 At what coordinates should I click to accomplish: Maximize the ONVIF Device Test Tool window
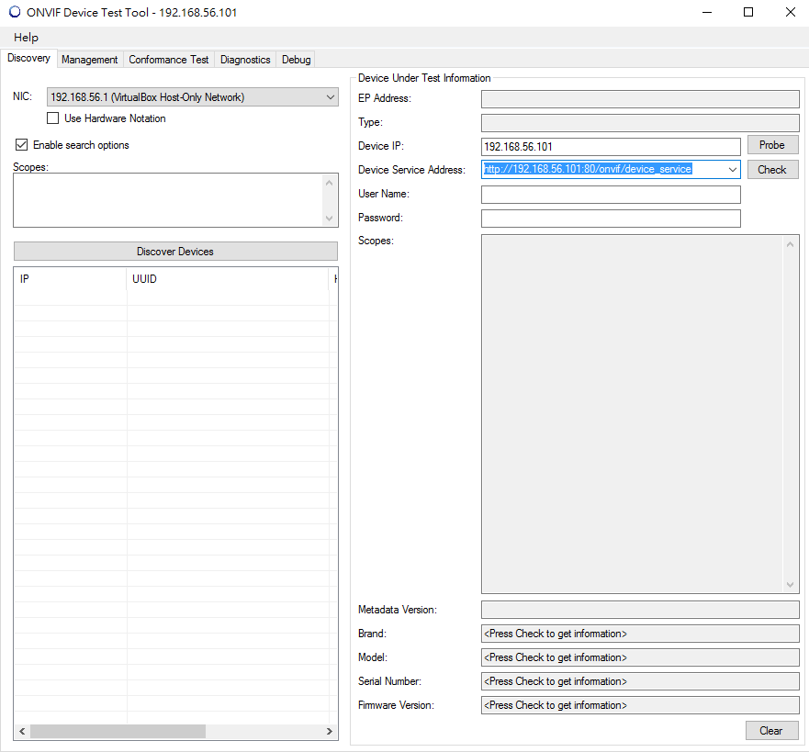tap(748, 12)
